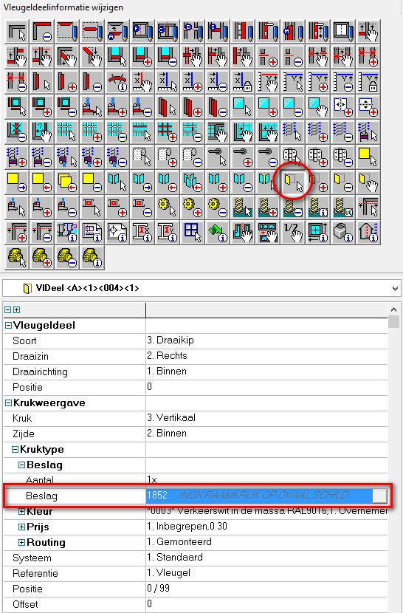The image size is (403, 613).
Task: Collapse the Krukweergave section
Action: click(x=8, y=403)
